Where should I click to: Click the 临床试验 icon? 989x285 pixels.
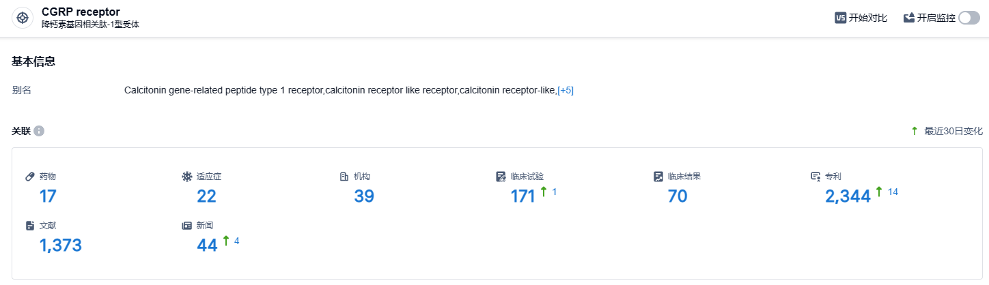[501, 177]
